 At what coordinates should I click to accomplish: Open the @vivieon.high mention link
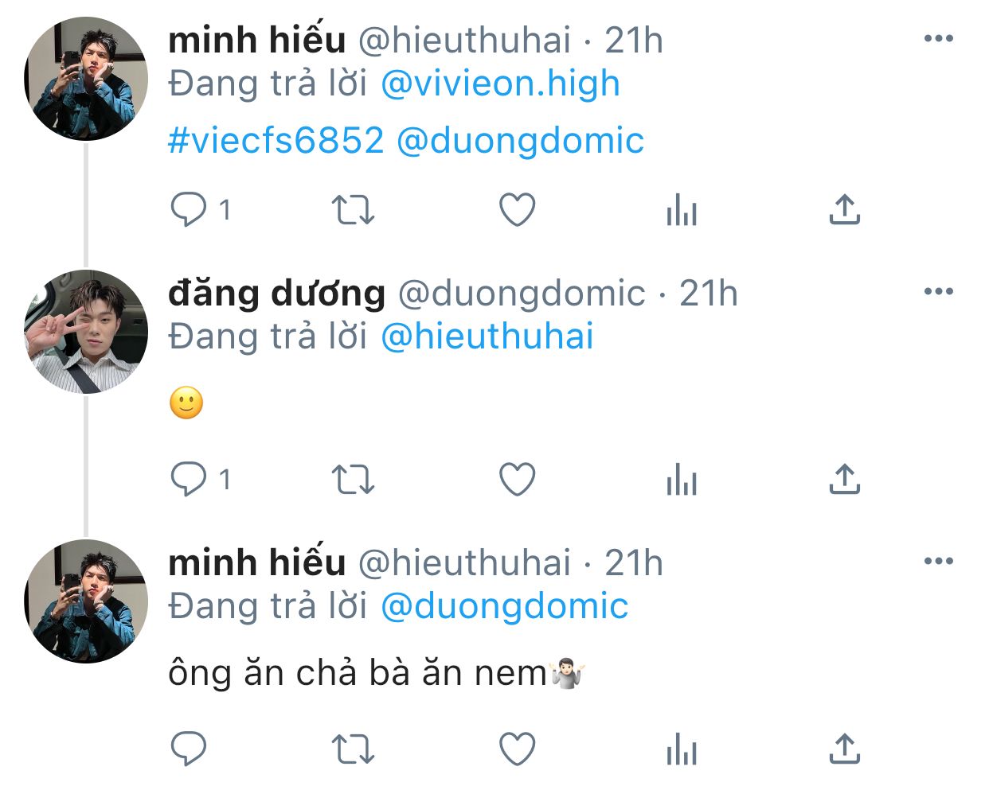[500, 84]
